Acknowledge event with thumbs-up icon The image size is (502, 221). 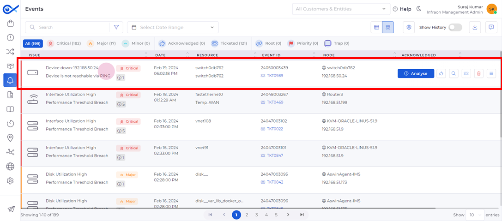441,73
